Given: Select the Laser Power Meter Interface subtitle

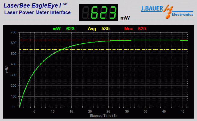Looking at the screenshot, I should [37, 12].
